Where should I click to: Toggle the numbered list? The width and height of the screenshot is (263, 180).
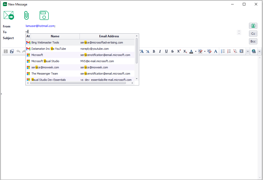tap(229, 51)
